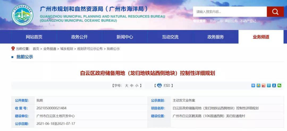Click the Guangzhou bureau round logo

tap(22, 15)
